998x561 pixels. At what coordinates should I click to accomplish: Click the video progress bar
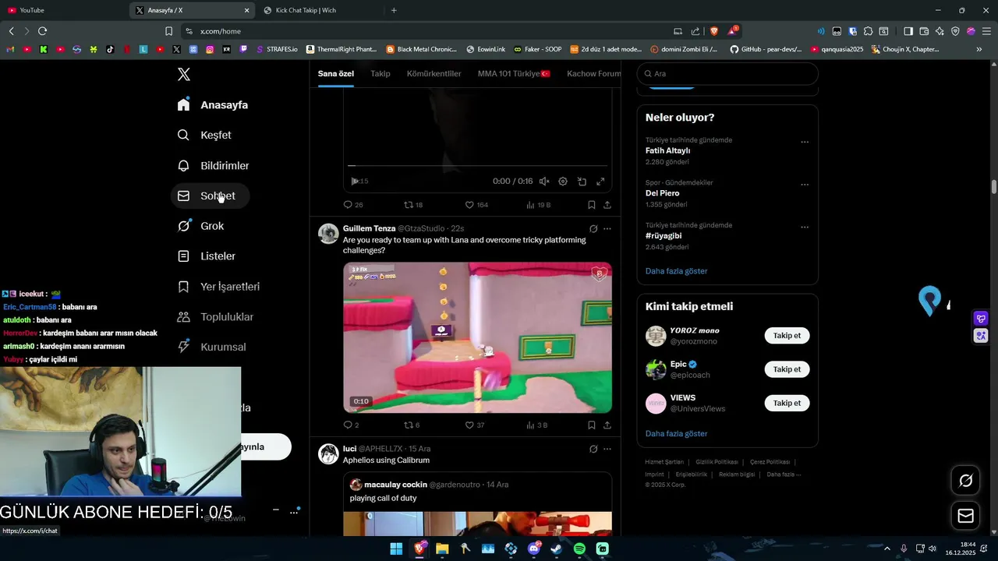tap(477, 166)
